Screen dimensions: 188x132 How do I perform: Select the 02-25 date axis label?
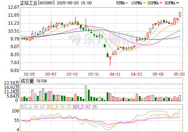click(29, 74)
